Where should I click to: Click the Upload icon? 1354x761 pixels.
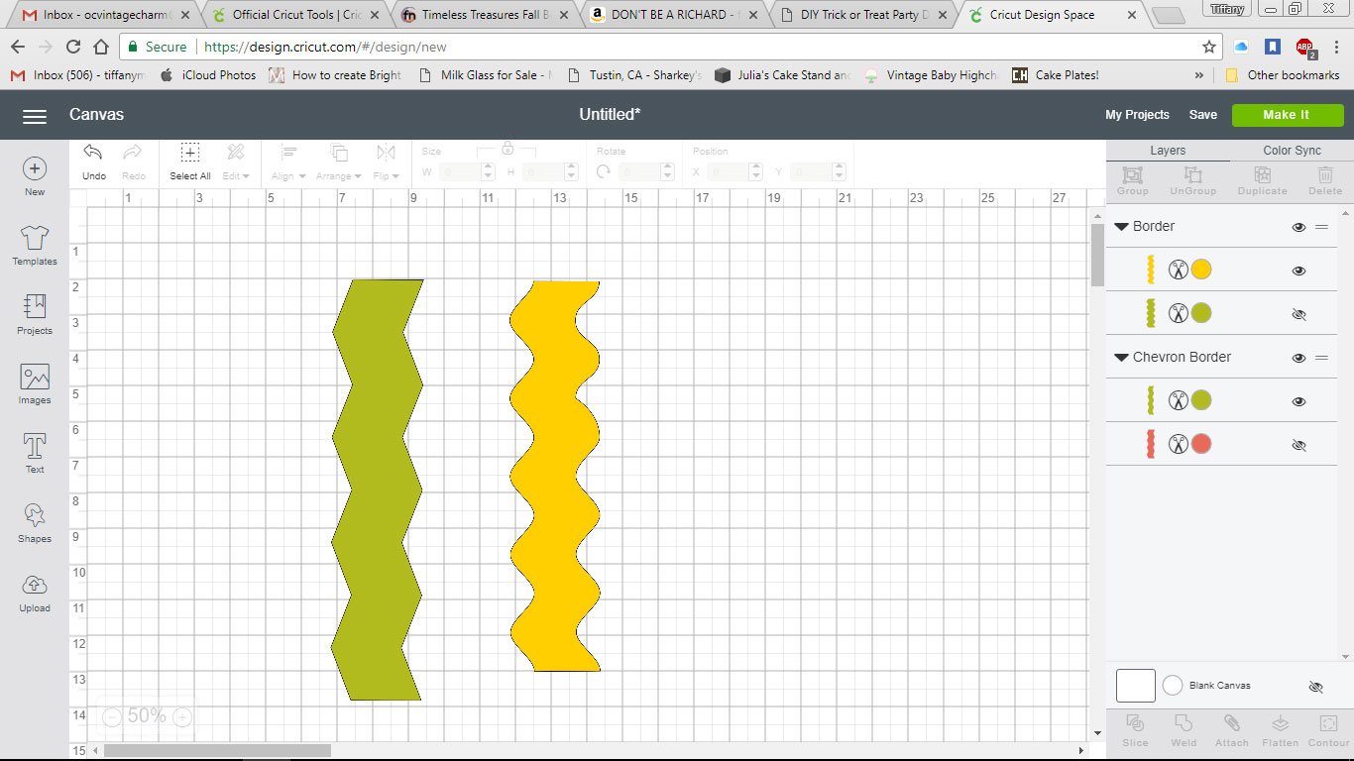(34, 592)
